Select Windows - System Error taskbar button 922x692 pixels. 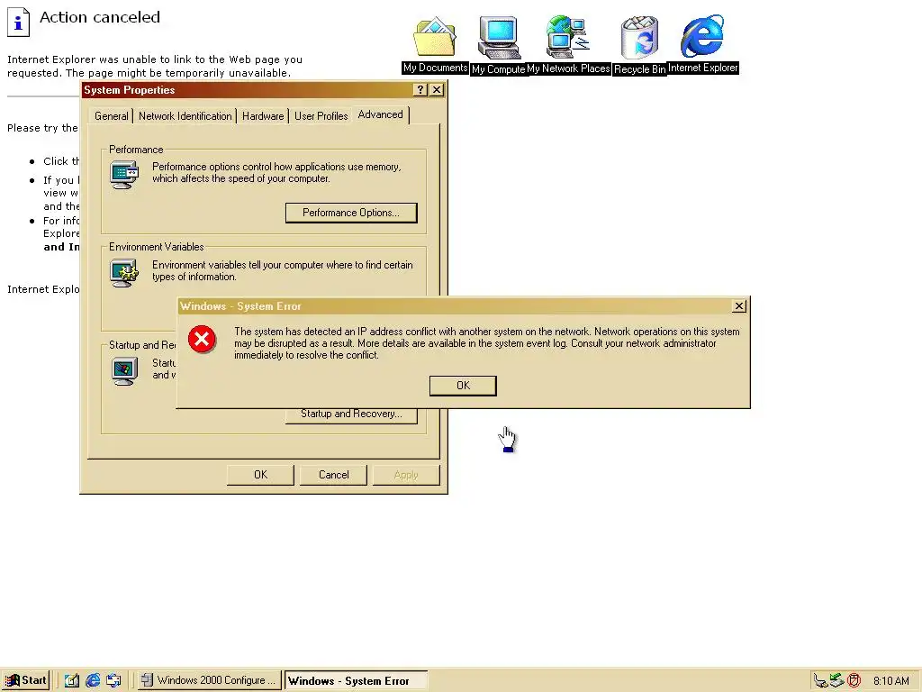[x=356, y=681]
